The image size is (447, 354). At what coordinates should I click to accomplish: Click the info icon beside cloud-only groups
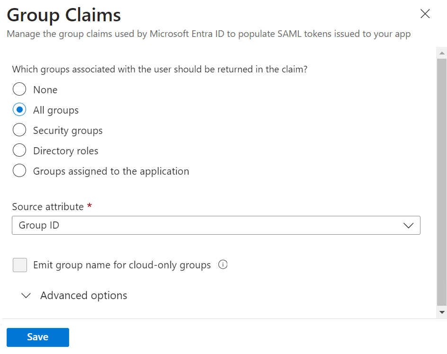click(x=223, y=265)
